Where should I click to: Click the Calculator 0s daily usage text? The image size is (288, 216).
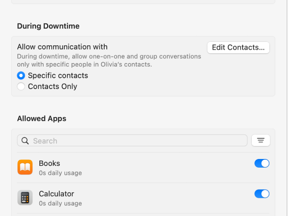pos(60,203)
